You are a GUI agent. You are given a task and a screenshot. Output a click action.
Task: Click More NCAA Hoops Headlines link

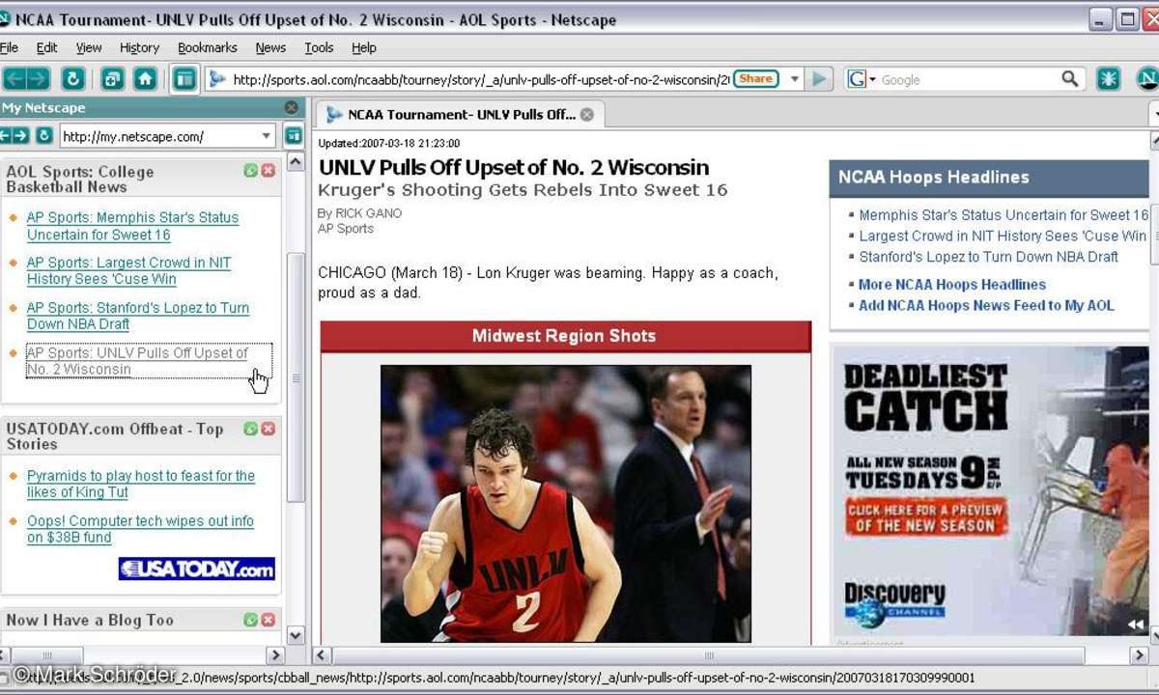click(952, 285)
